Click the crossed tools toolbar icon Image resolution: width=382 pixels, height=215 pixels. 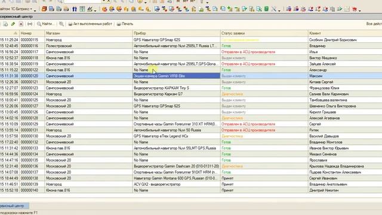point(274,10)
